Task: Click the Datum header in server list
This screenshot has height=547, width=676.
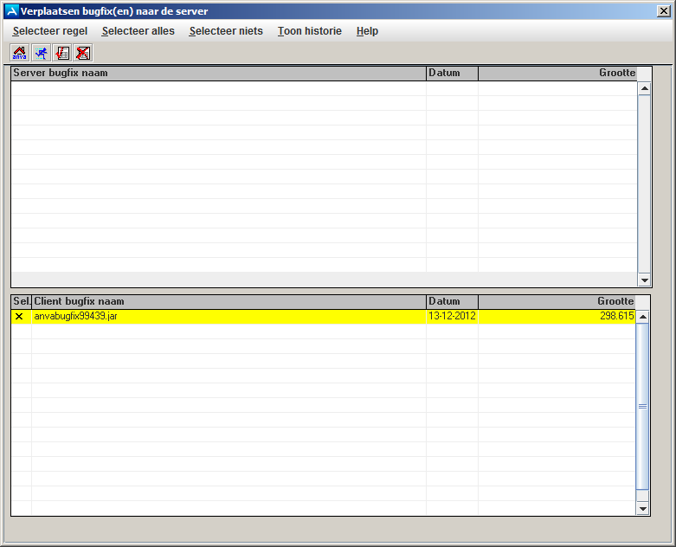Action: [x=452, y=74]
